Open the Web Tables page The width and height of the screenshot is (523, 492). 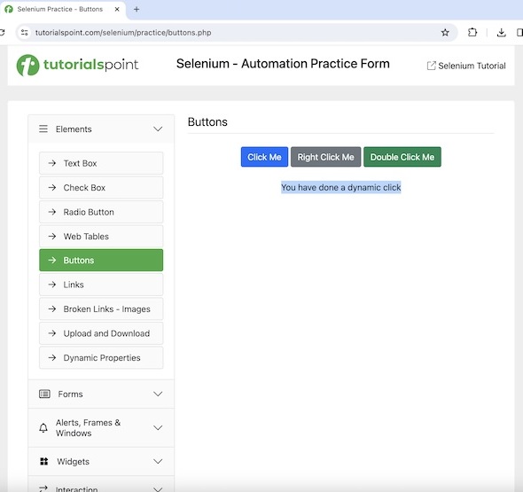(101, 236)
